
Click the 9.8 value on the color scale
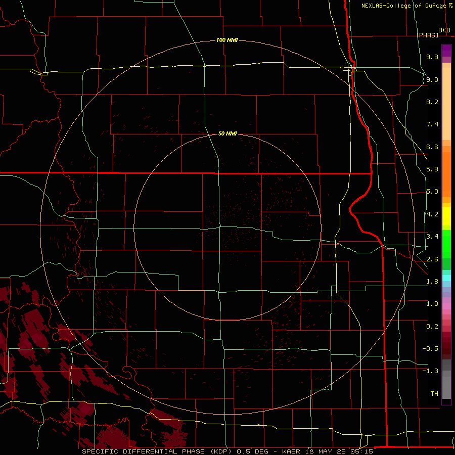pos(432,57)
